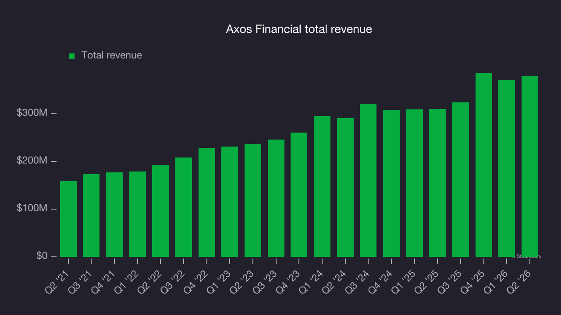This screenshot has width=561, height=315.
Task: Click the '$300M' y-axis label
Action: pos(32,113)
